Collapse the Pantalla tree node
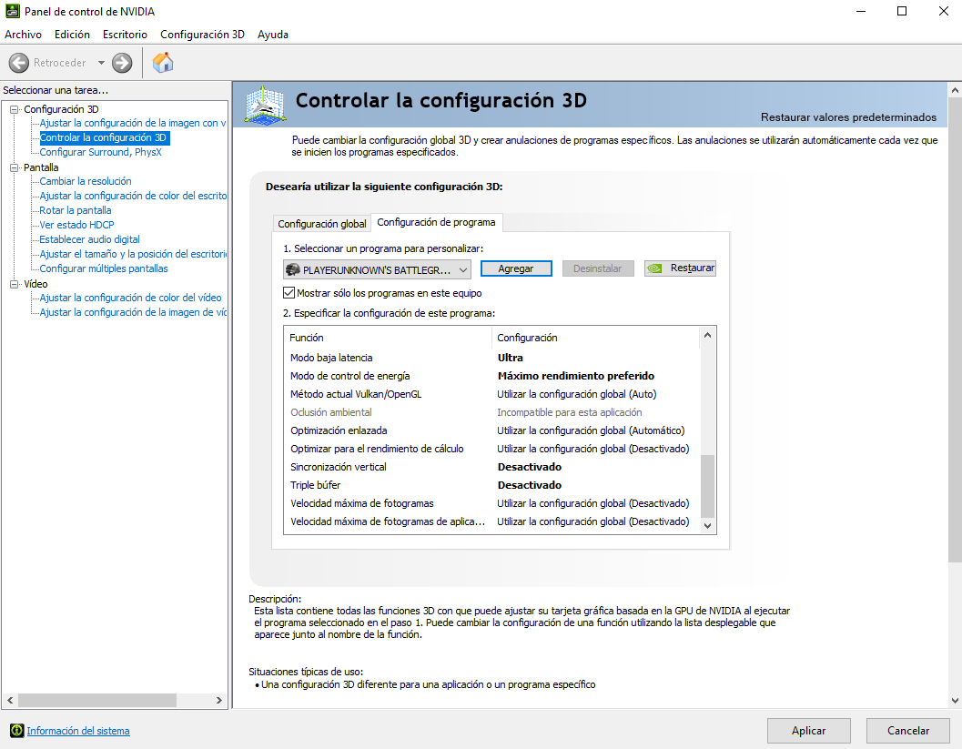The image size is (962, 749). 15,167
